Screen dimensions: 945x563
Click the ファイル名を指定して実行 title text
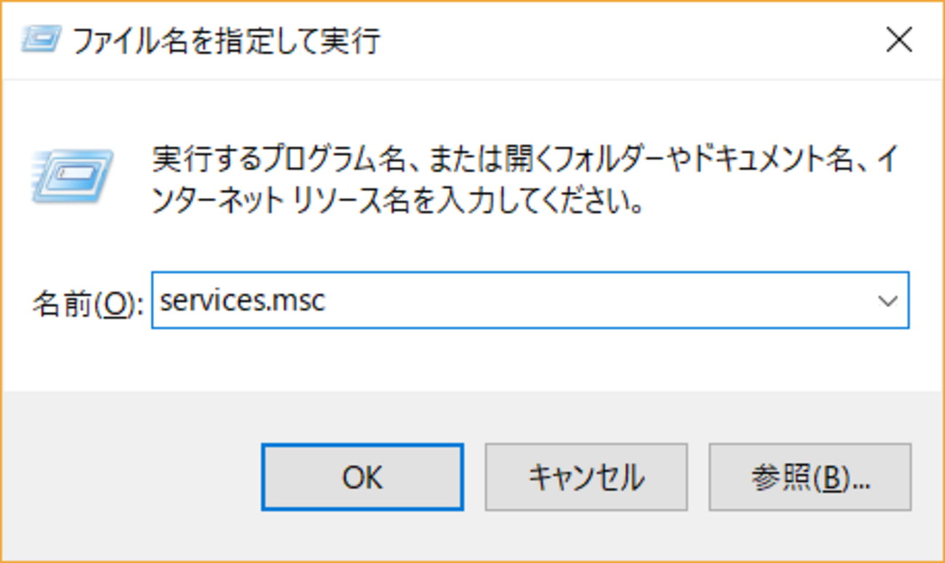coord(226,41)
